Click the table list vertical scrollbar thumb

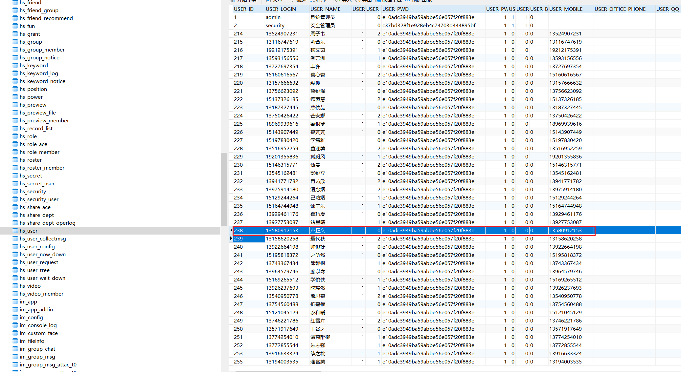(224, 189)
